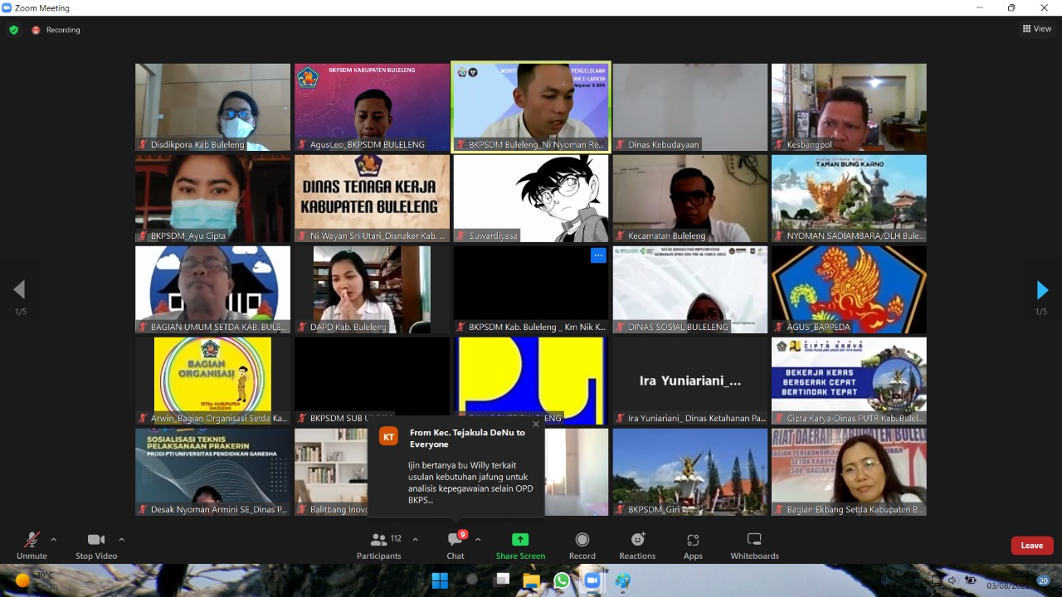Select the Dinas Kebudayaan tile
Viewport: 1062px width, 597px height.
690,108
